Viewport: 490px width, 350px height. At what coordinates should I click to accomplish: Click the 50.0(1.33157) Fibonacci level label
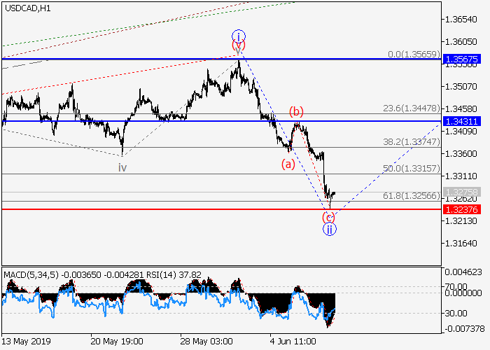[411, 169]
